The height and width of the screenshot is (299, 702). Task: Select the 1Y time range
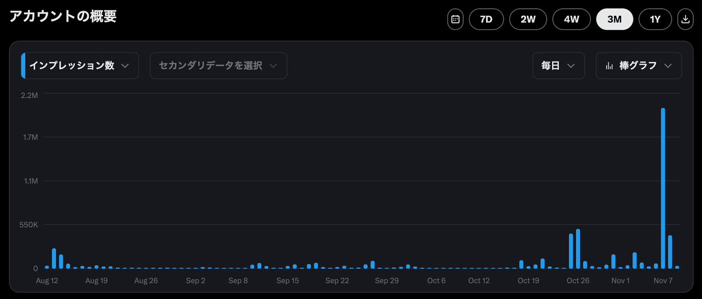tap(655, 19)
